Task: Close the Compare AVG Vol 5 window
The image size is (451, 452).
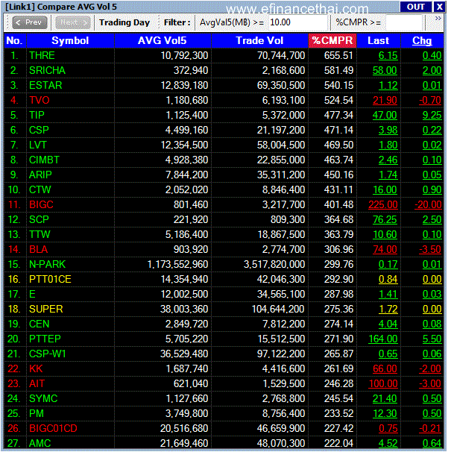Action: point(440,7)
